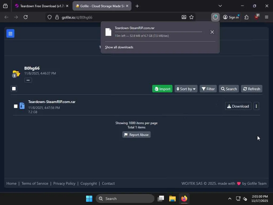Reload the page with the refresh icon
The width and height of the screenshot is (273, 205).
[x=26, y=17]
